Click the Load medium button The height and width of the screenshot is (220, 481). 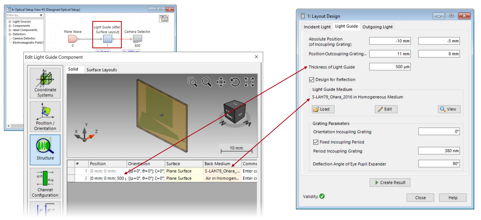(x=323, y=109)
